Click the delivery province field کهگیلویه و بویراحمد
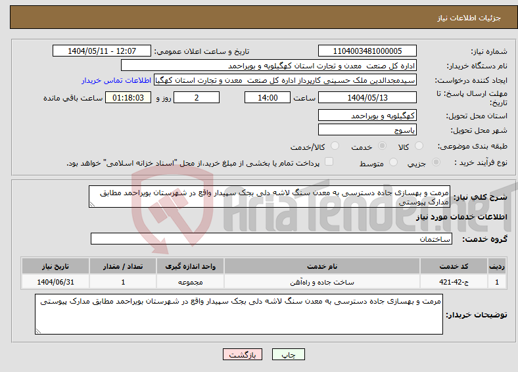Screen dimensions: 518x372 (x=367, y=115)
